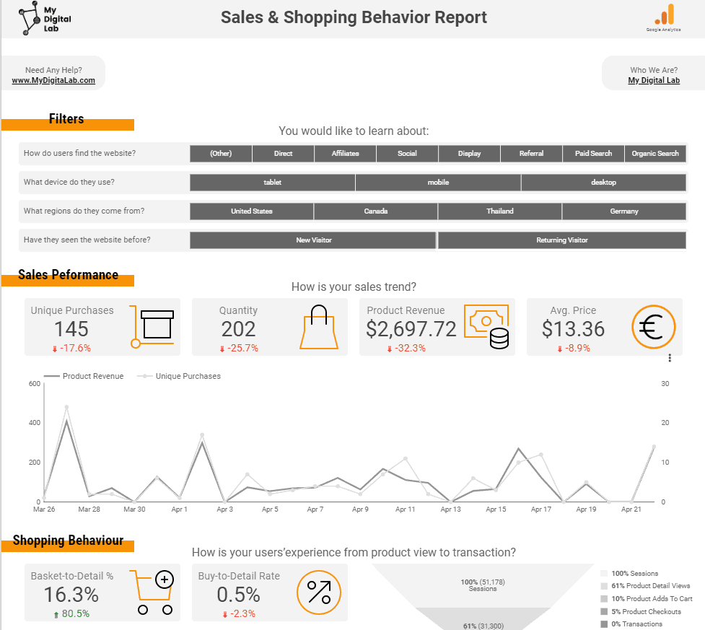Viewport: 705px width, 630px height.
Task: Toggle Unique Purchases legend entry
Action: [x=179, y=376]
